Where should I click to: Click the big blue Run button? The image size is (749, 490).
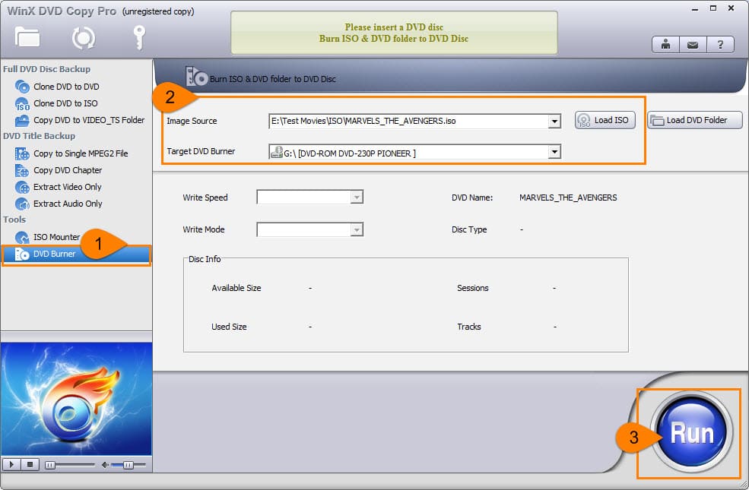click(x=691, y=433)
